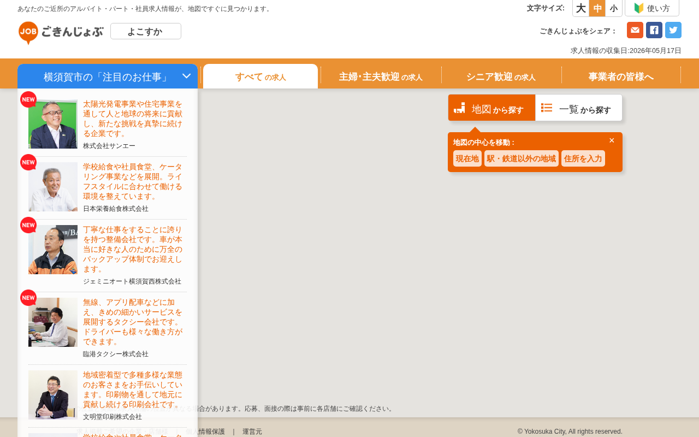Share on Twitter icon

(673, 30)
